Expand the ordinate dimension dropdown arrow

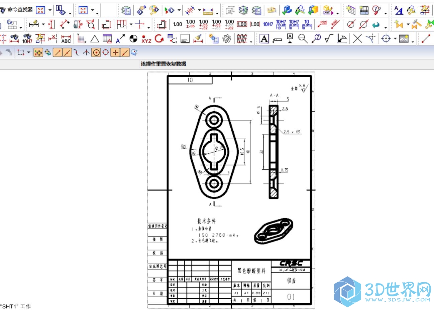(x=200, y=11)
